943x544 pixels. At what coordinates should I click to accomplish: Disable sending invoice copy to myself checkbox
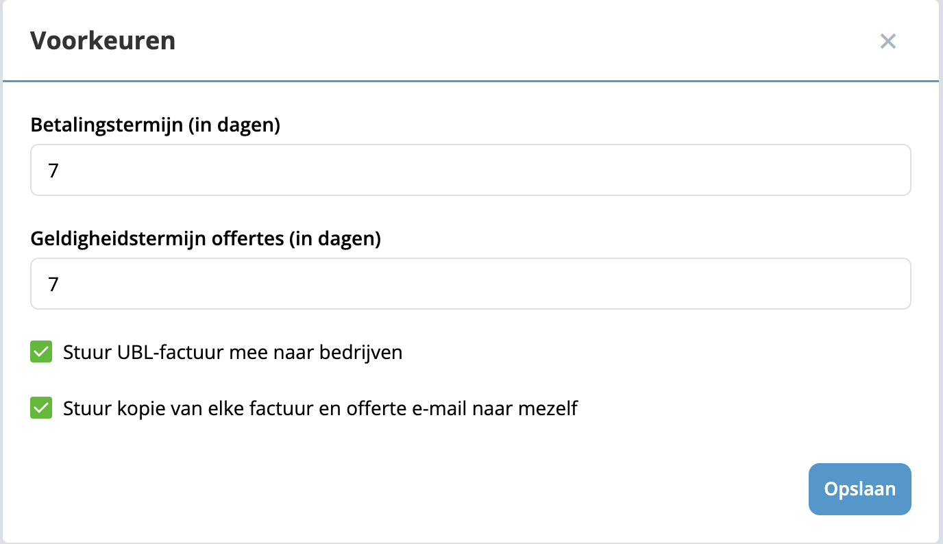coord(42,408)
